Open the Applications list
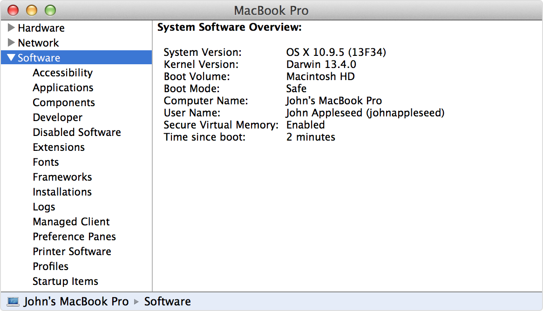 [x=63, y=88]
